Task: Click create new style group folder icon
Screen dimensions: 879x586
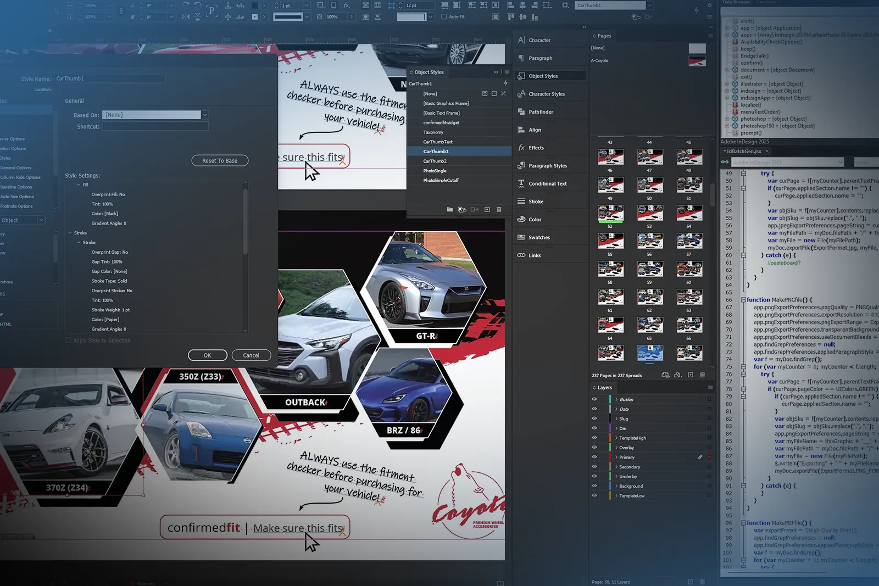Action: pos(450,209)
